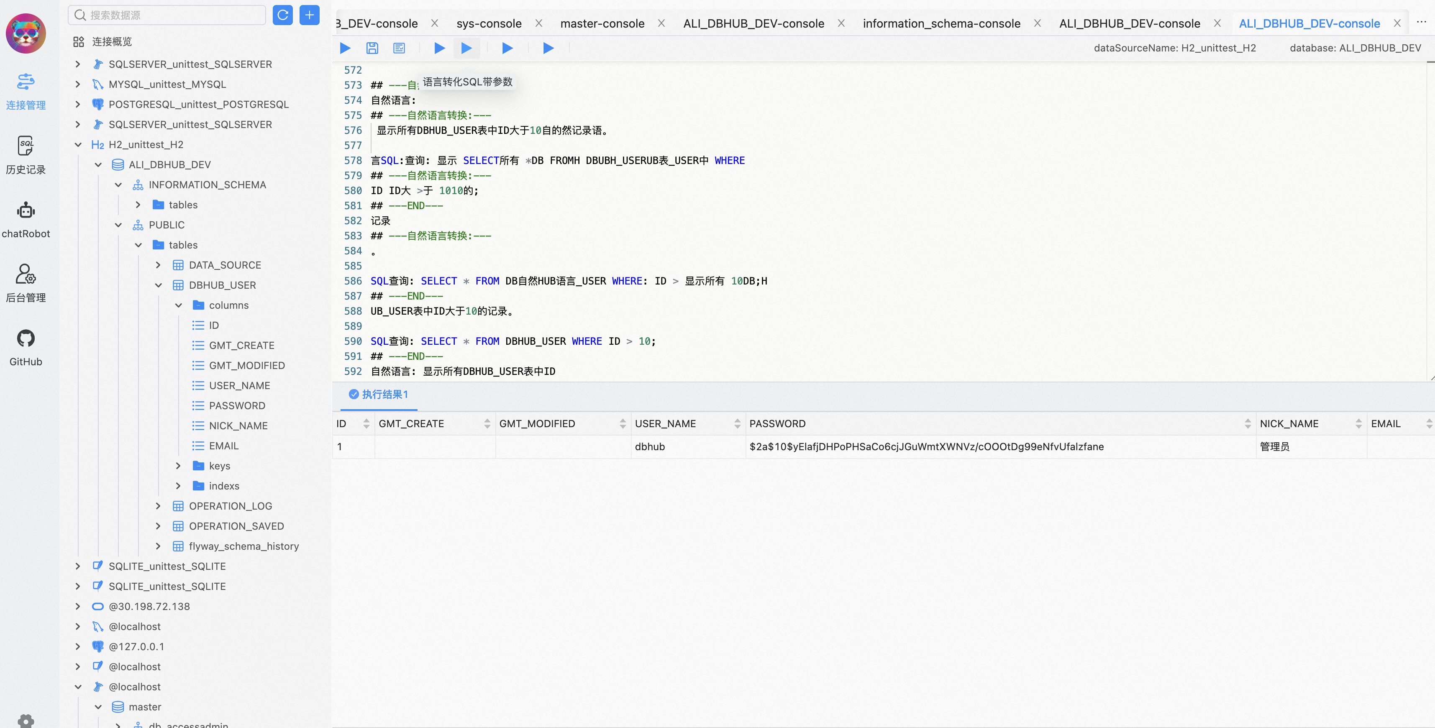
Task: Click the format SQL icon in toolbar
Action: point(399,48)
